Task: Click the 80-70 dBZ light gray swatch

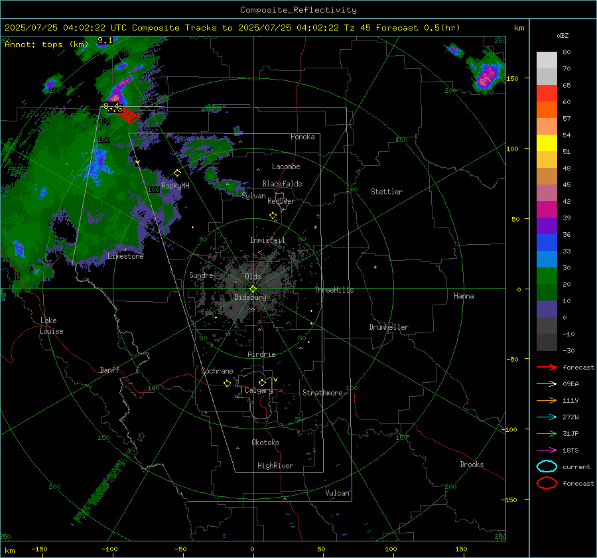Action: point(547,60)
